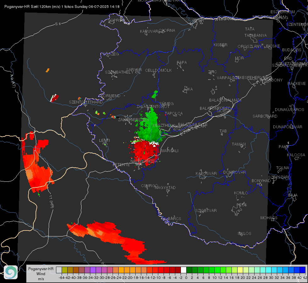Select the LETENYE label
This screenshot has width=308, height=283.
click(x=121, y=165)
